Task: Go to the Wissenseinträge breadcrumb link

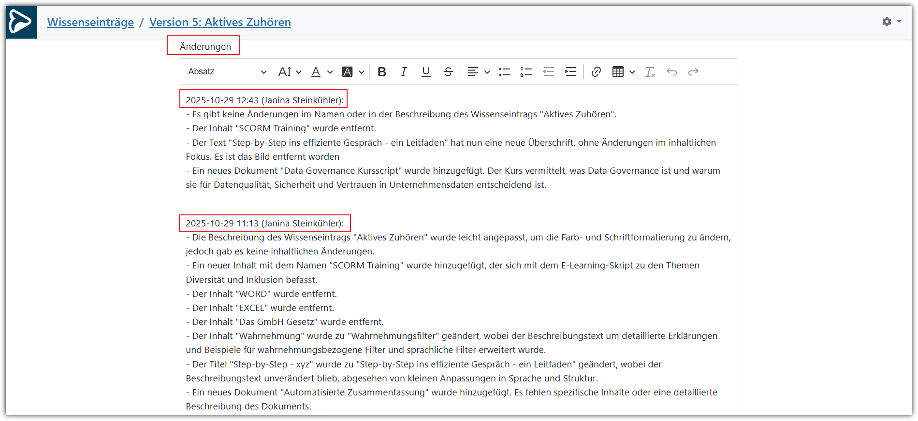Action: (x=90, y=22)
